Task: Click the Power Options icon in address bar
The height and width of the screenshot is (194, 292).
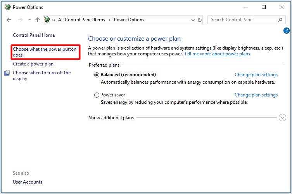Action: 47,19
